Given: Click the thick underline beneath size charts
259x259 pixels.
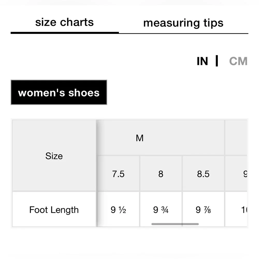Looking at the screenshot, I should pyautogui.click(x=64, y=33).
